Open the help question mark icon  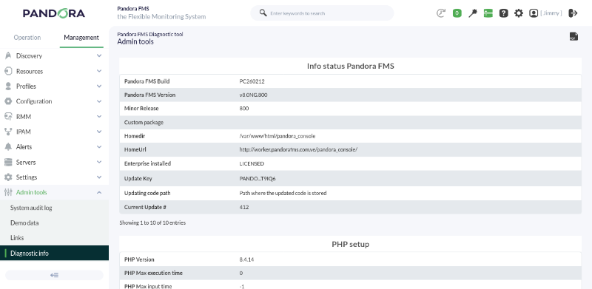[503, 13]
